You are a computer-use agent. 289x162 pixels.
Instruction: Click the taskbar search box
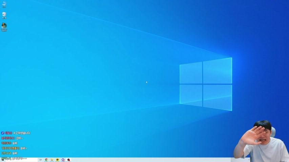(x=20, y=160)
